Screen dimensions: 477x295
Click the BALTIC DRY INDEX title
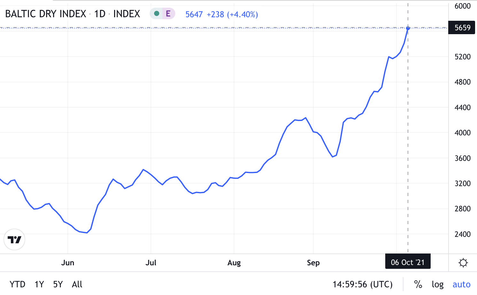[x=46, y=14]
